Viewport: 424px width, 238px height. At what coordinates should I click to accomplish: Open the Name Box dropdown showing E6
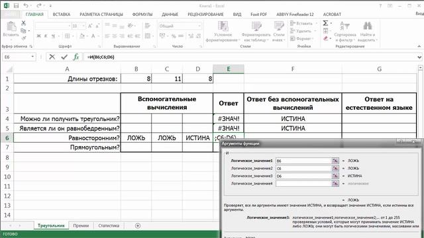click(x=32, y=57)
